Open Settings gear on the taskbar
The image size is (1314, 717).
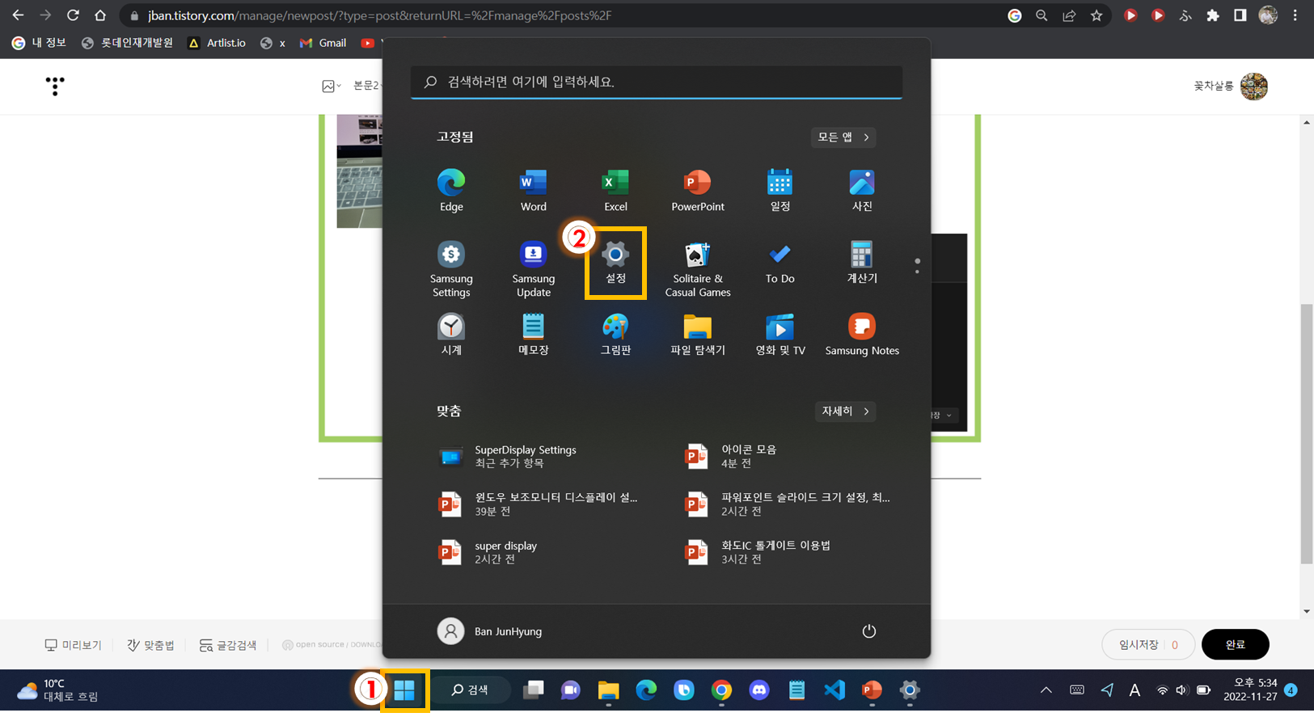910,690
